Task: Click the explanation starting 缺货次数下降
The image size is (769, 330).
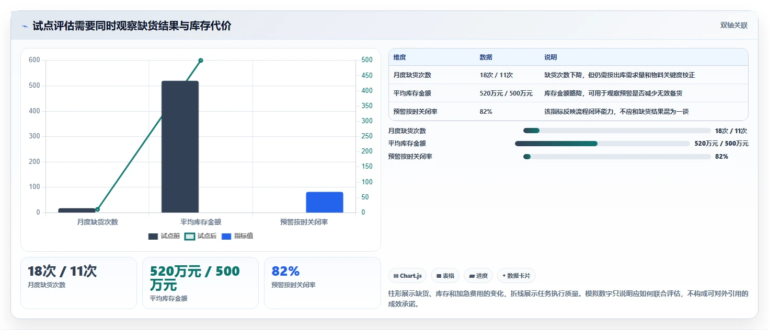Action: [x=619, y=75]
